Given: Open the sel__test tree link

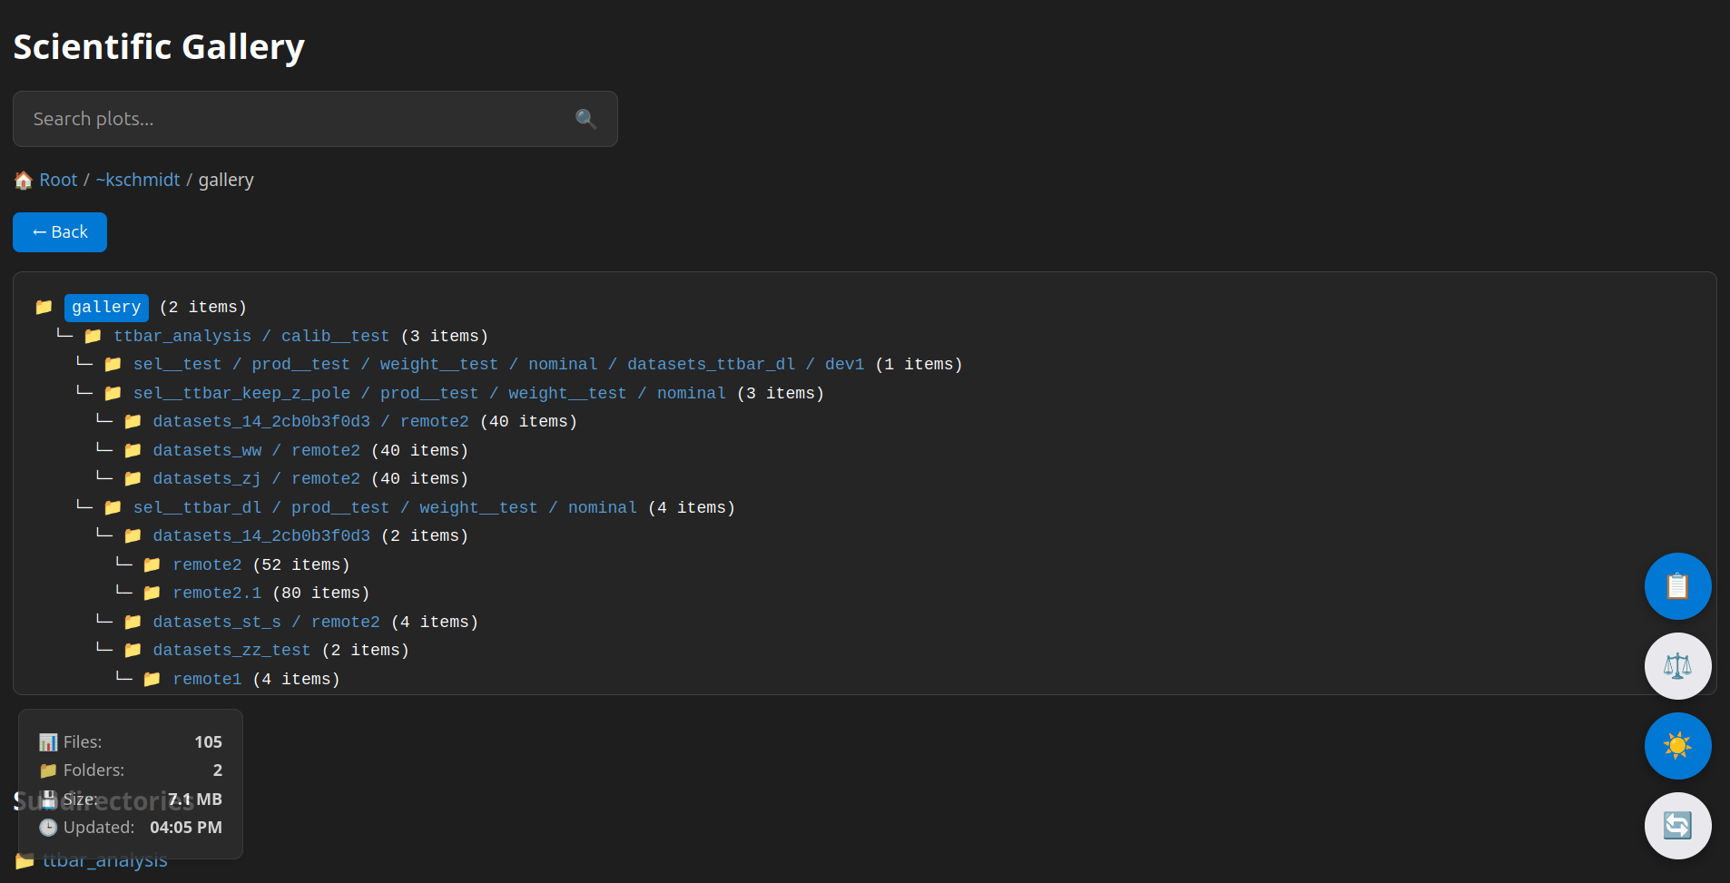Looking at the screenshot, I should point(177,364).
